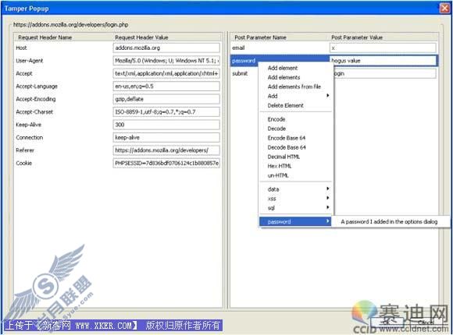The image size is (453, 335).
Task: Close the Tamper Popup window
Action: [445, 8]
